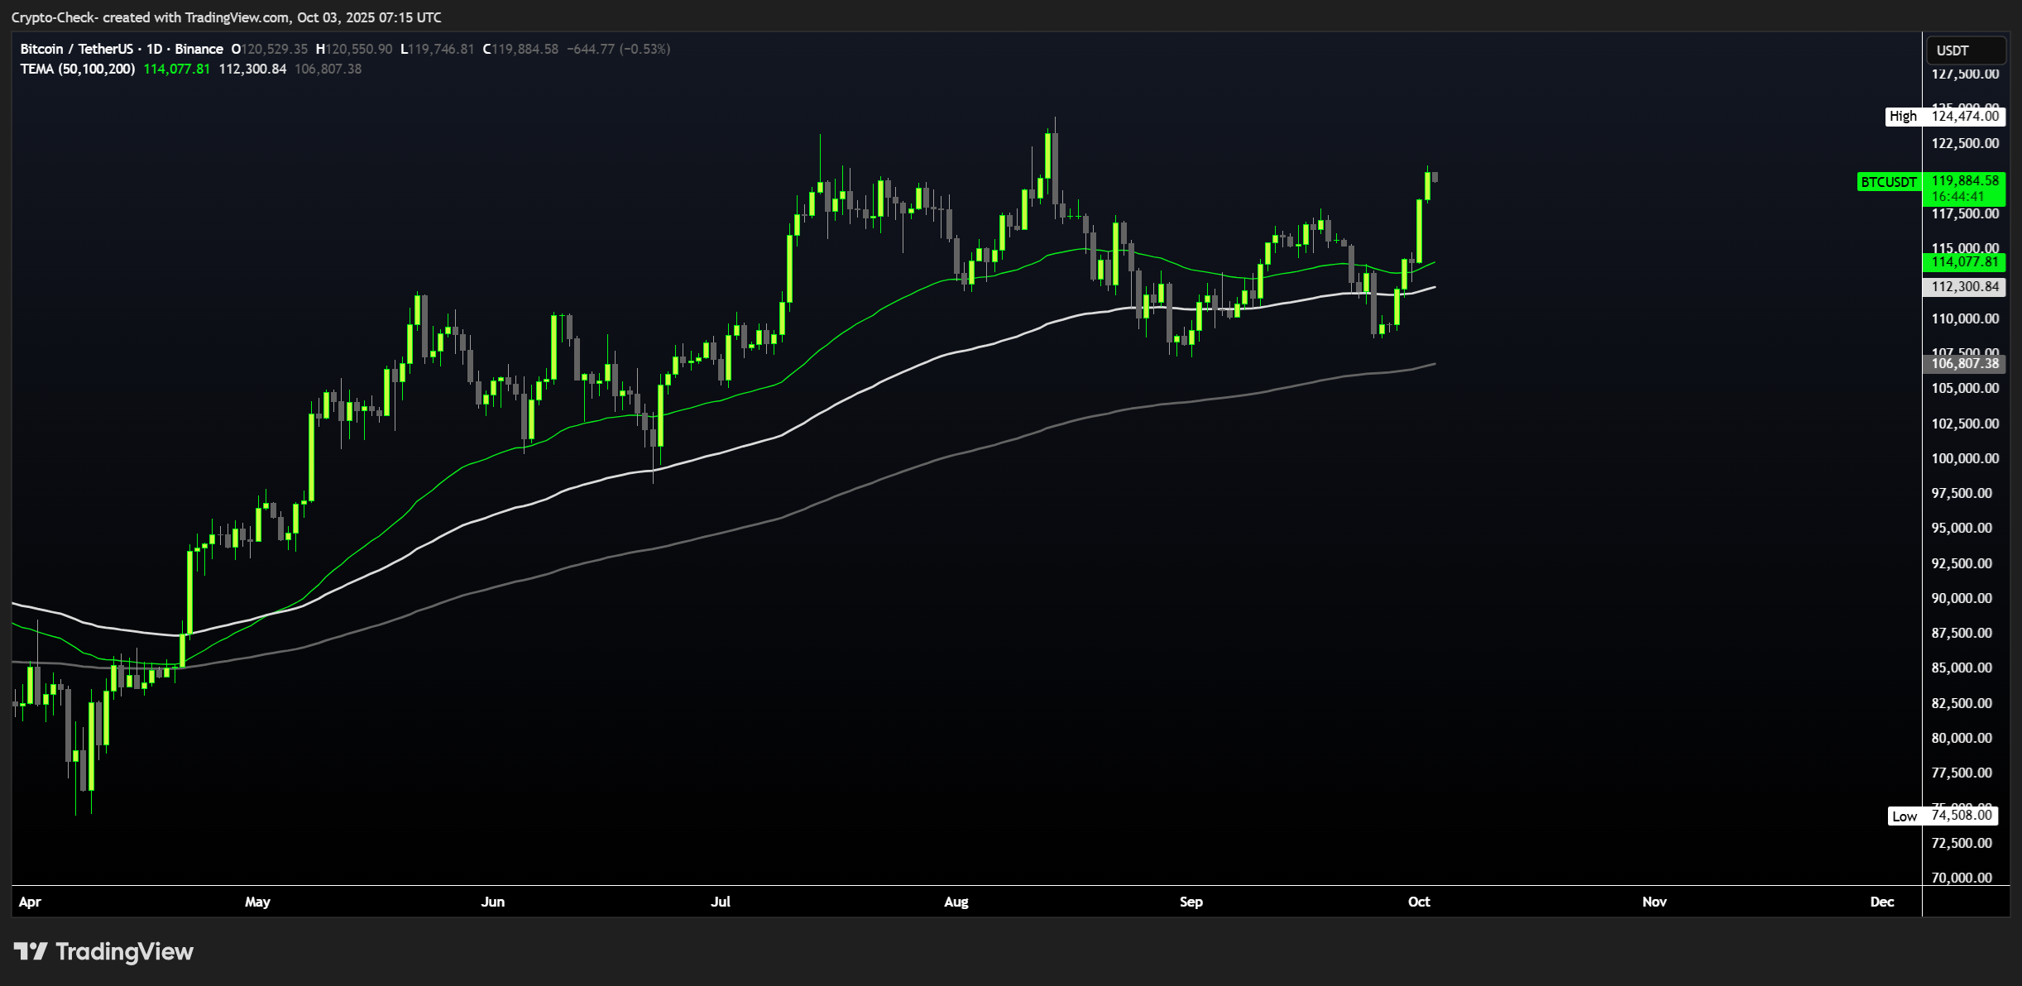Image resolution: width=2022 pixels, height=986 pixels.
Task: Click the 105,000.00 price axis label
Action: click(1965, 388)
